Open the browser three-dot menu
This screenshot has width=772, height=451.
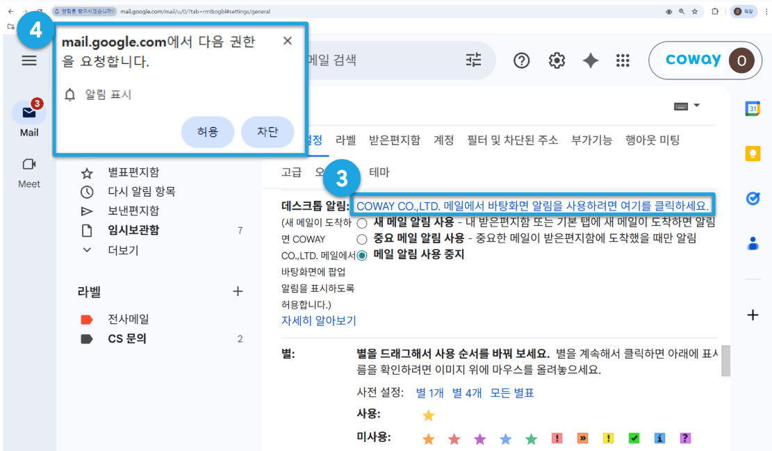pos(766,11)
